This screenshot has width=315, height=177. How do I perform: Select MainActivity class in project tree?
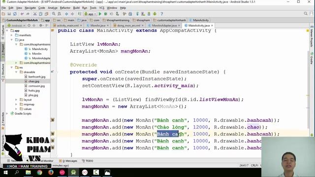point(40,49)
